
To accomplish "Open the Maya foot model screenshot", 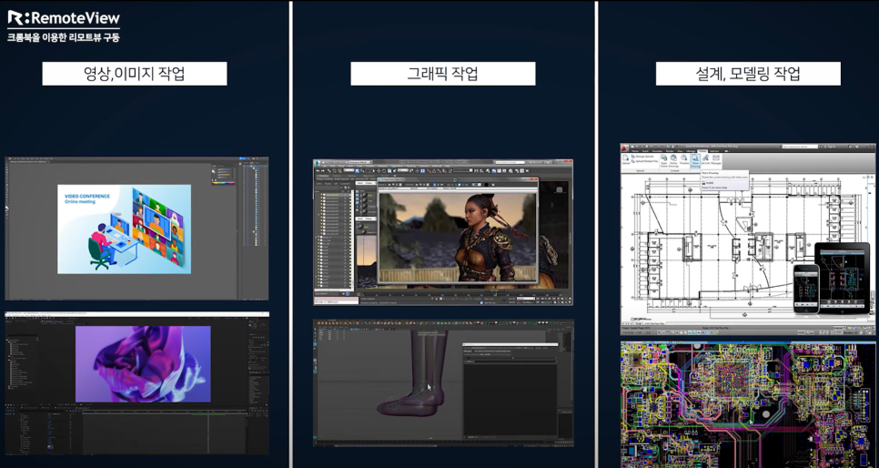I will tap(443, 382).
